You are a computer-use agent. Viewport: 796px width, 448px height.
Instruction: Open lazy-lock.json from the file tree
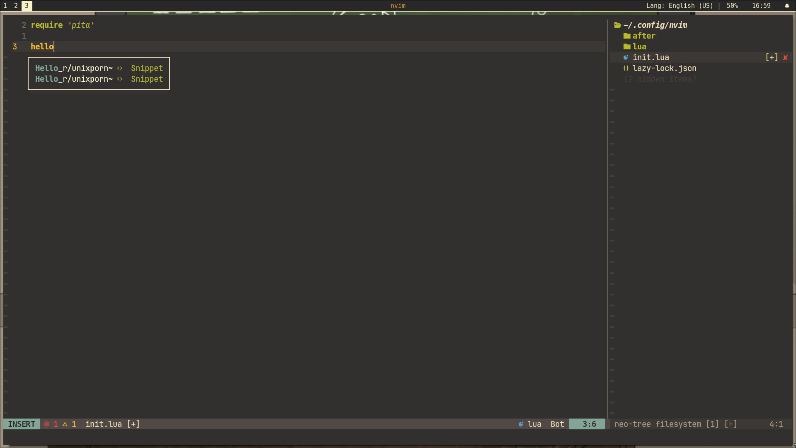coord(664,68)
